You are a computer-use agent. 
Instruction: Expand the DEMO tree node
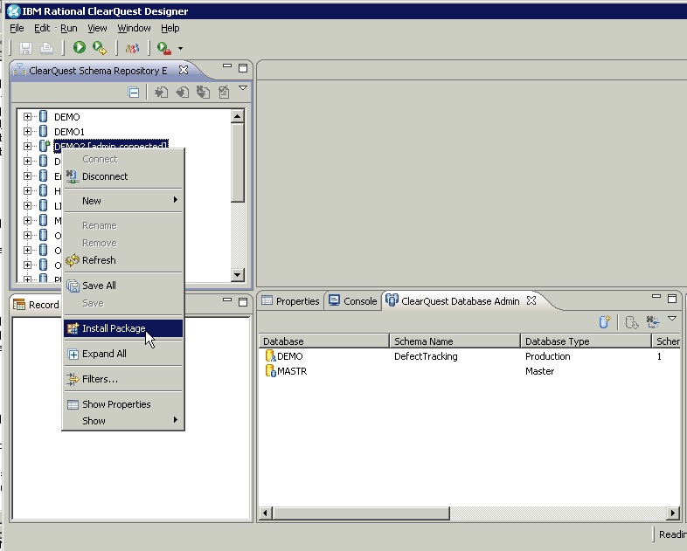[27, 116]
